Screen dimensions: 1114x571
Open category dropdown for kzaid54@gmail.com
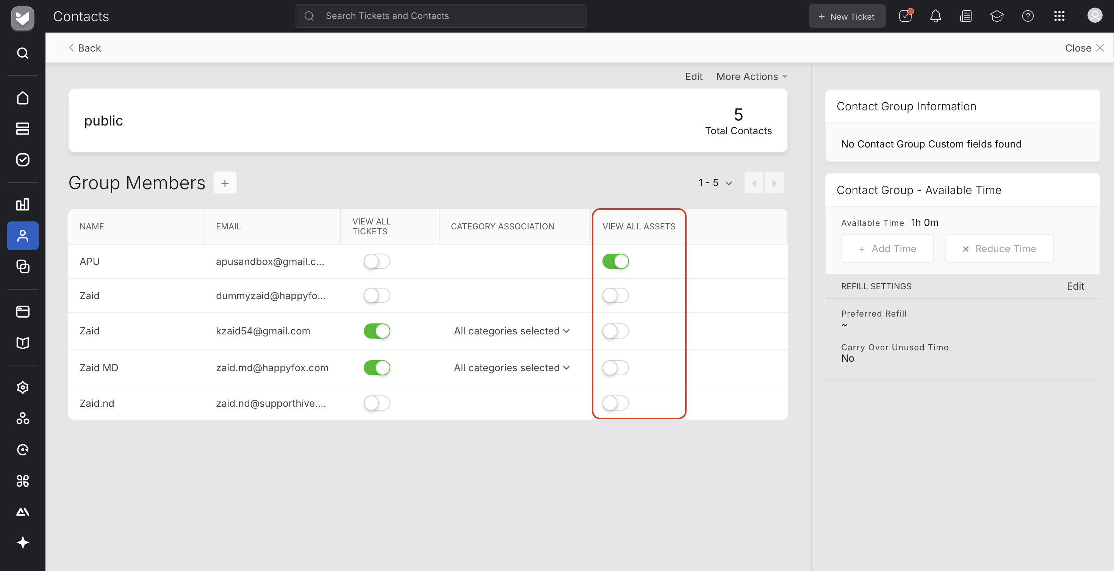pos(512,331)
